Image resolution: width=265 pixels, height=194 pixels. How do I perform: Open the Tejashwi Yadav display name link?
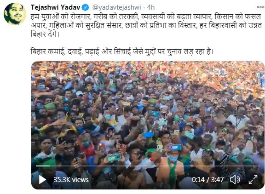point(55,7)
